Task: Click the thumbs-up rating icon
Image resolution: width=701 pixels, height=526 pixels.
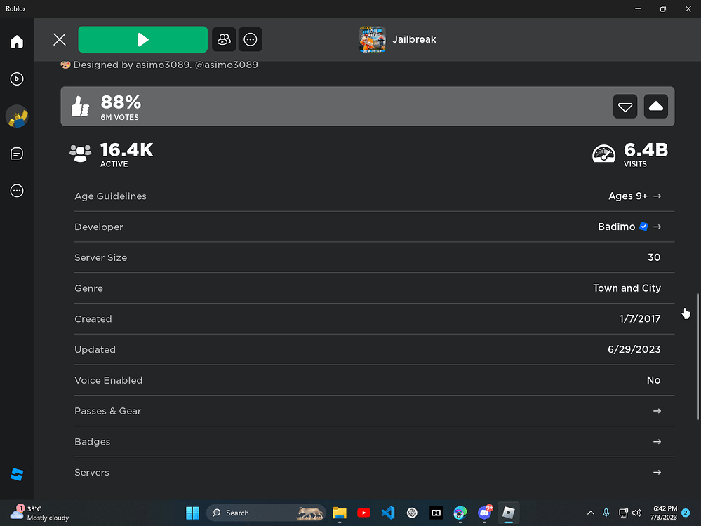Action: [x=81, y=107]
